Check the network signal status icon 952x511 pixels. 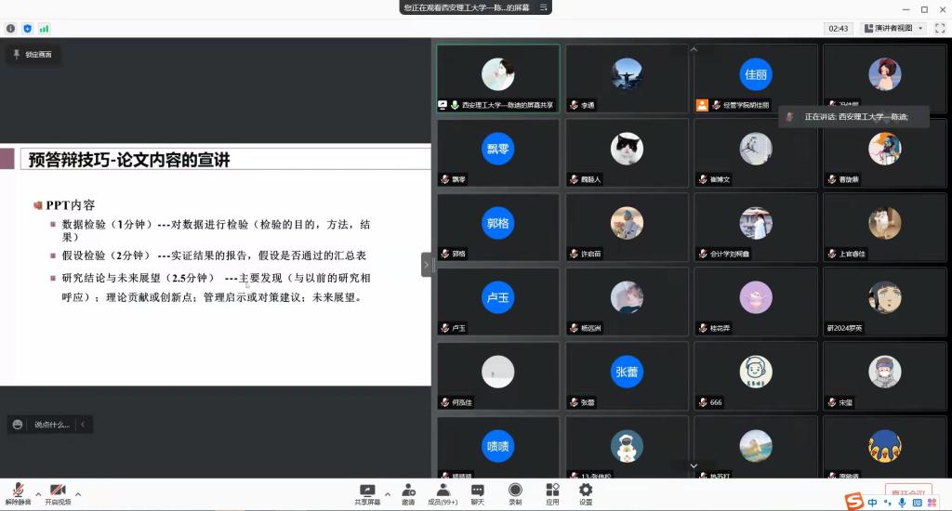click(x=44, y=29)
